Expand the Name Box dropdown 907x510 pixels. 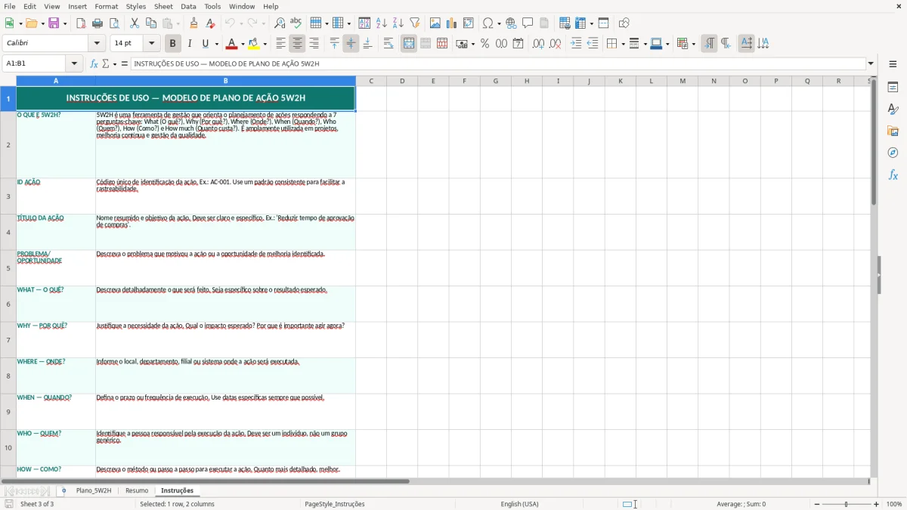pyautogui.click(x=74, y=64)
